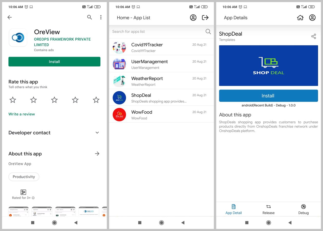
Task: Rate the app five stars
Action: [96, 100]
